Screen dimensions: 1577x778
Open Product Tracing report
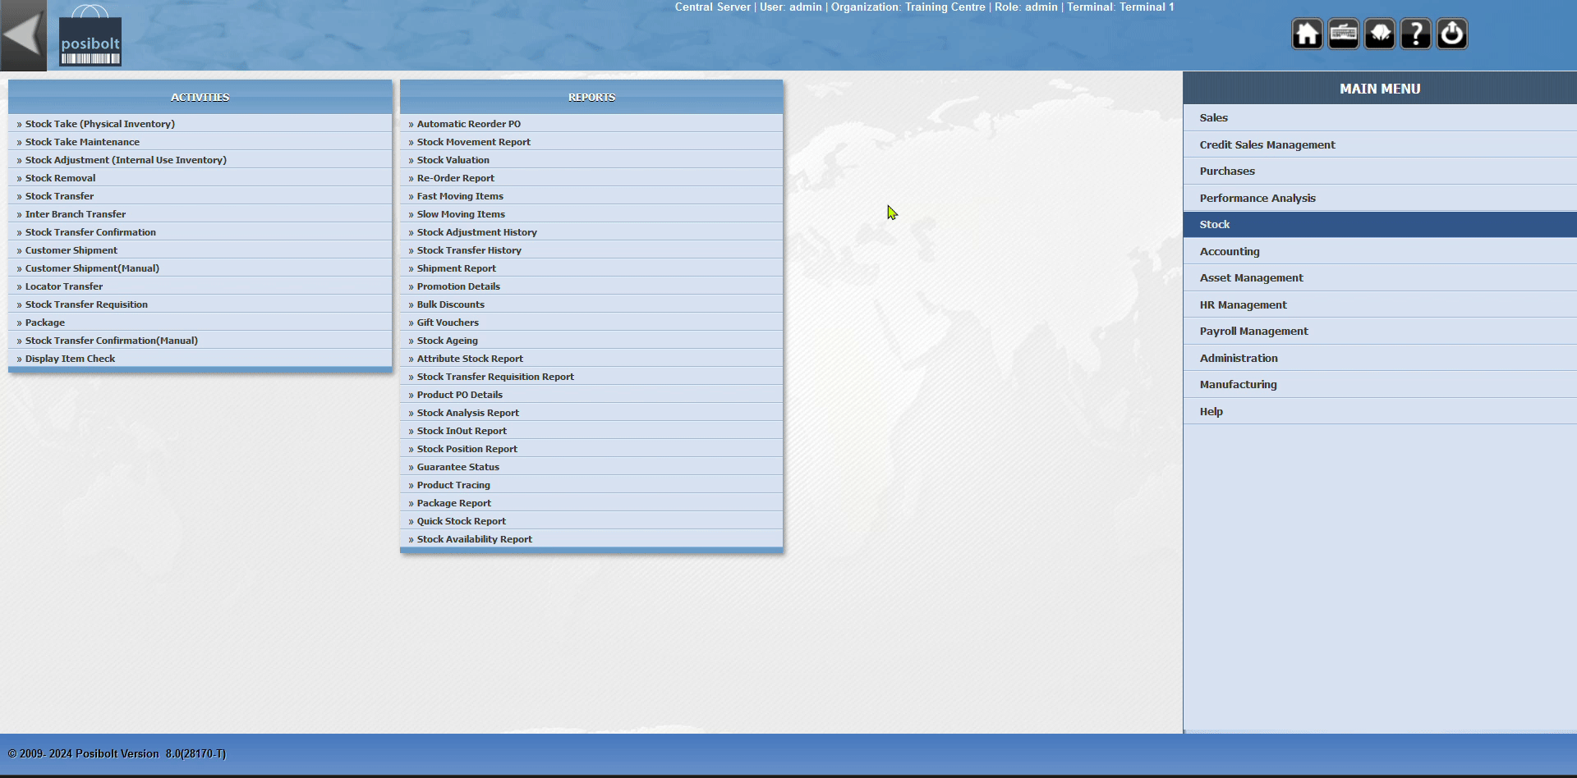[591, 485]
